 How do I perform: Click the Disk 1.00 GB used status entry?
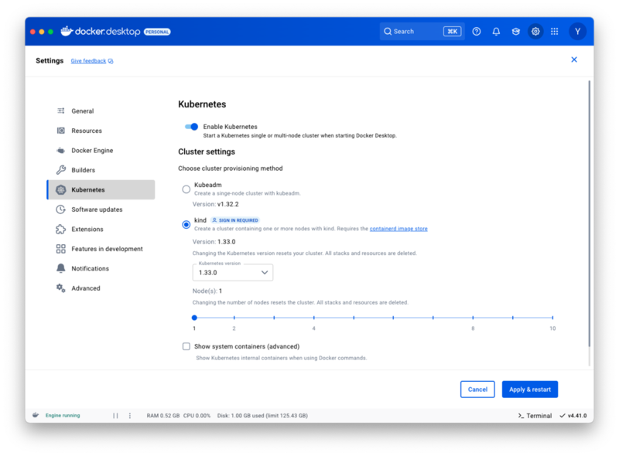(x=262, y=415)
